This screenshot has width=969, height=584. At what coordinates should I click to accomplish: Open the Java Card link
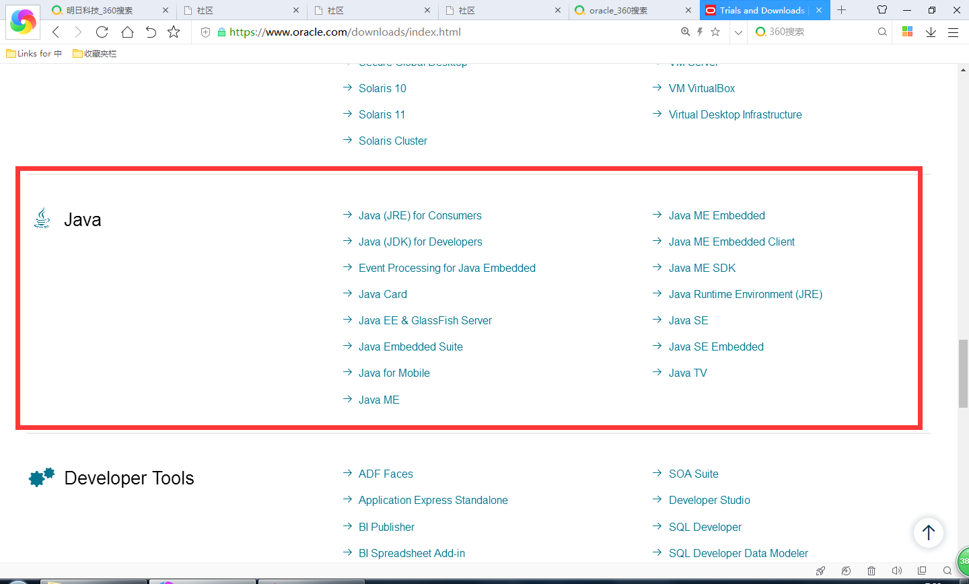point(382,294)
